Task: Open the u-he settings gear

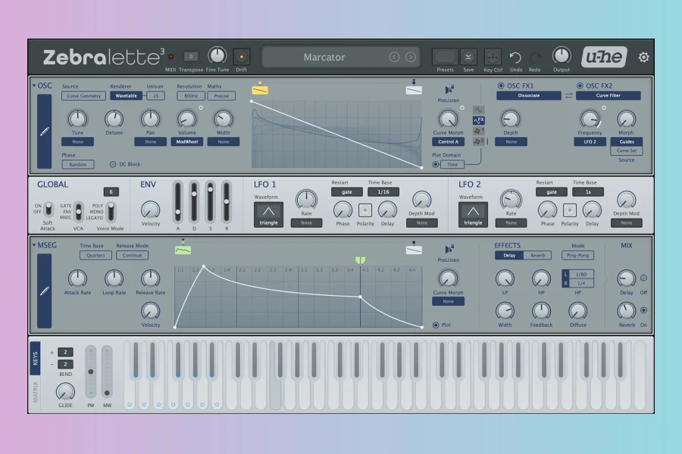Action: [643, 57]
